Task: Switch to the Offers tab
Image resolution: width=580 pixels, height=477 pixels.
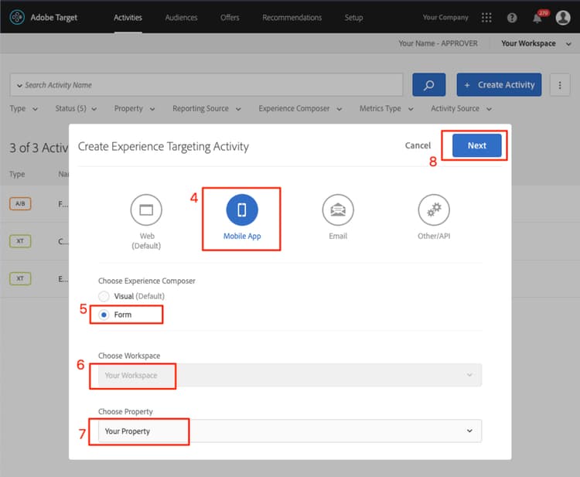Action: point(230,17)
